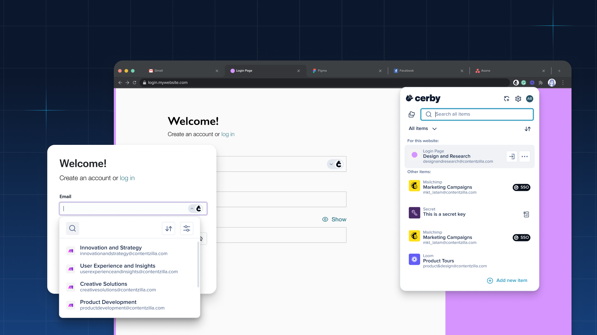This screenshot has width=597, height=335.
Task: Switch to the Gmail tab
Action: click(x=183, y=71)
